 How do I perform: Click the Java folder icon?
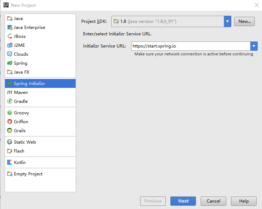10,19
